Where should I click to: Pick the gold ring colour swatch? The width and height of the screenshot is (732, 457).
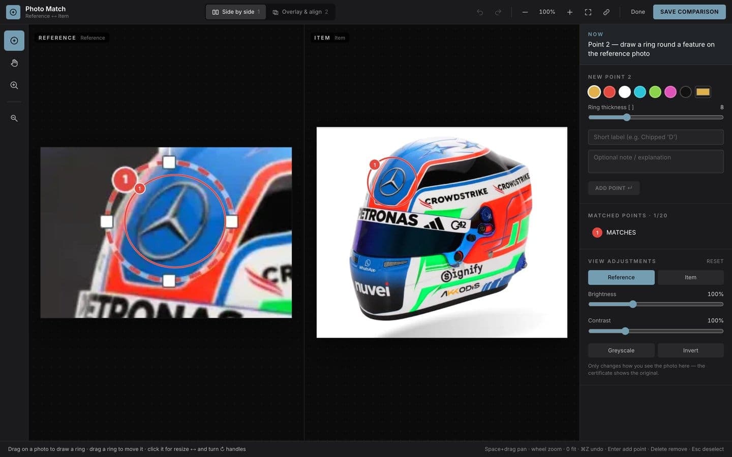tap(594, 92)
